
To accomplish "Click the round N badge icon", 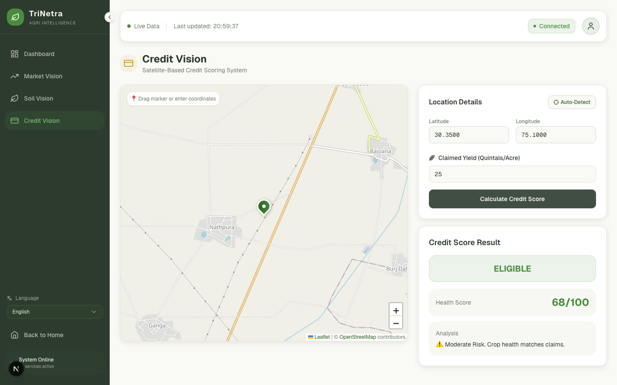I will point(16,369).
